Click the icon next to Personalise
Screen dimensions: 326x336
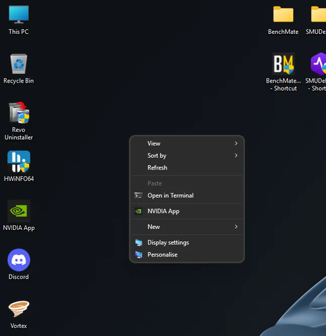pos(139,255)
